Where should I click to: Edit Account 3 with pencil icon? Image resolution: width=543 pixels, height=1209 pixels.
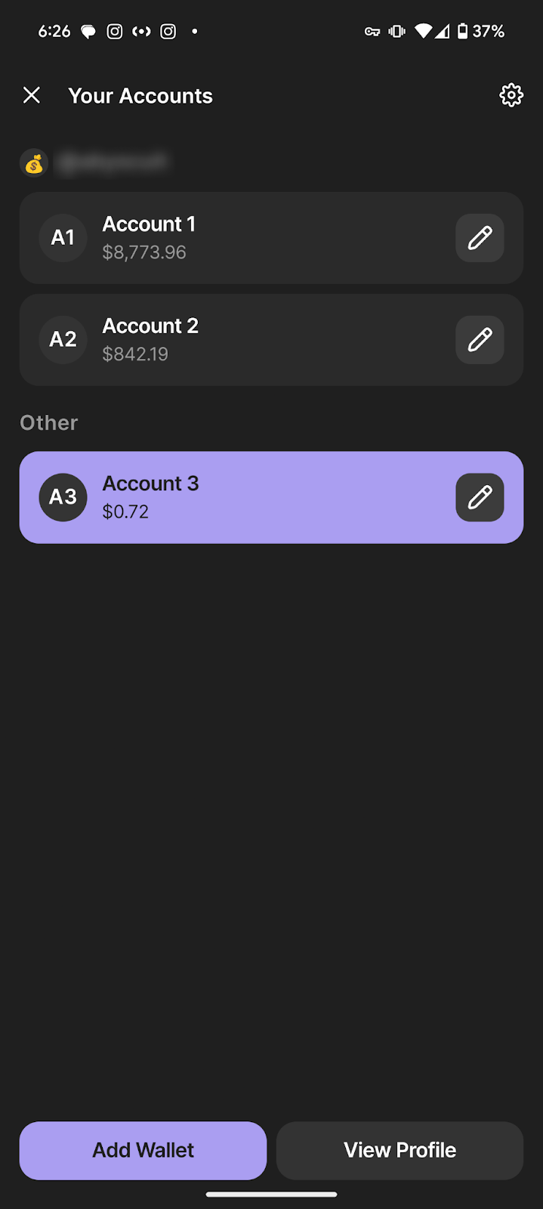pos(480,497)
